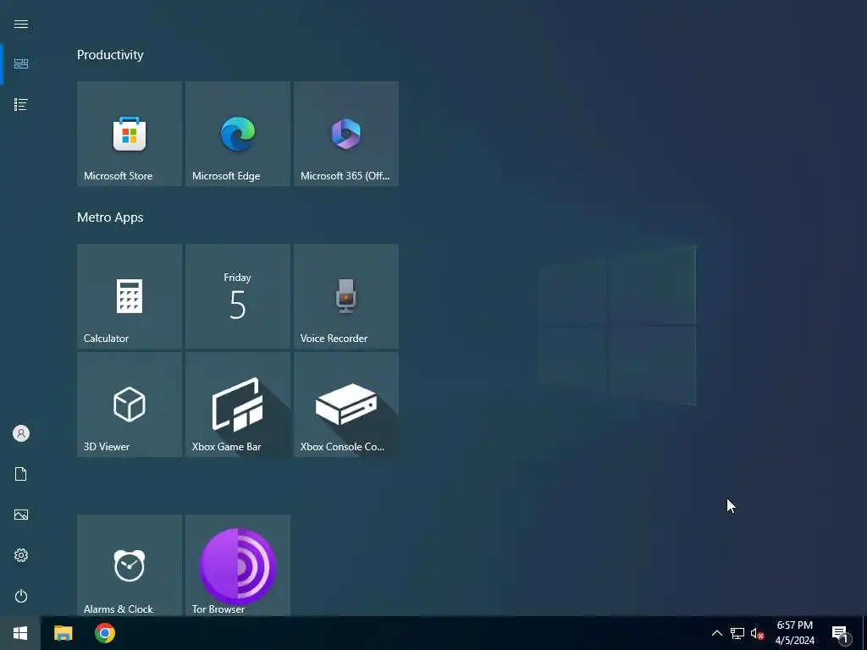The image size is (867, 650).
Task: Show hidden system tray icons
Action: click(716, 633)
